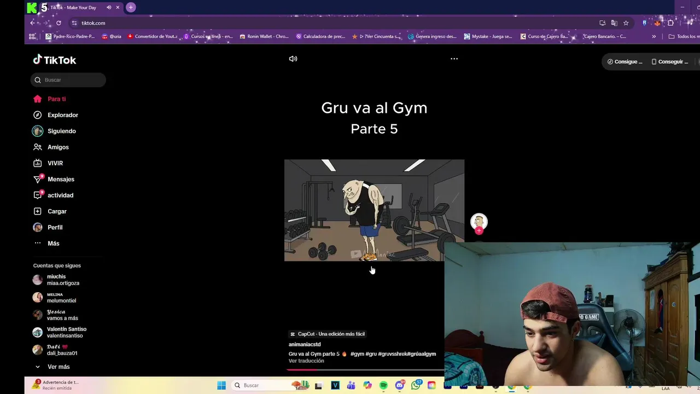Viewport: 700px width, 394px height.
Task: Open Ronin Wallet bookmark
Action: point(264,37)
